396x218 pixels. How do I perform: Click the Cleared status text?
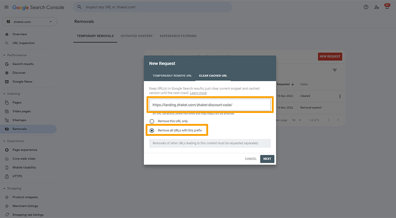pos(305,96)
